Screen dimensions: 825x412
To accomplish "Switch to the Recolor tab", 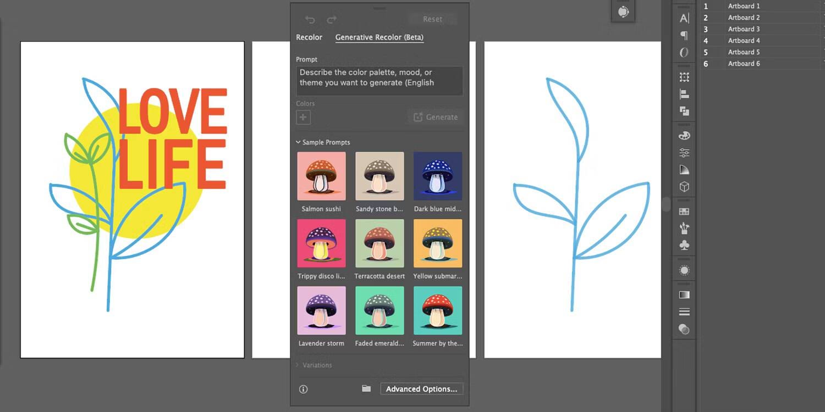I will [309, 37].
